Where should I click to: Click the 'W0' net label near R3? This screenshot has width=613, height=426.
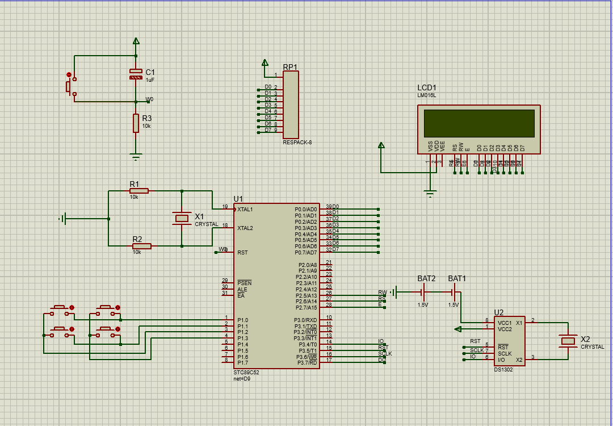(149, 99)
